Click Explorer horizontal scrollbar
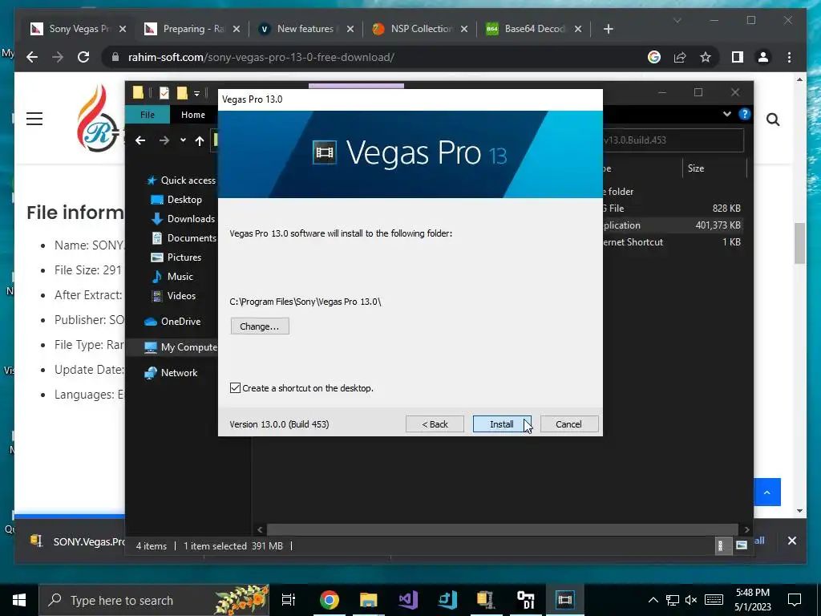The image size is (821, 616). pos(503,529)
